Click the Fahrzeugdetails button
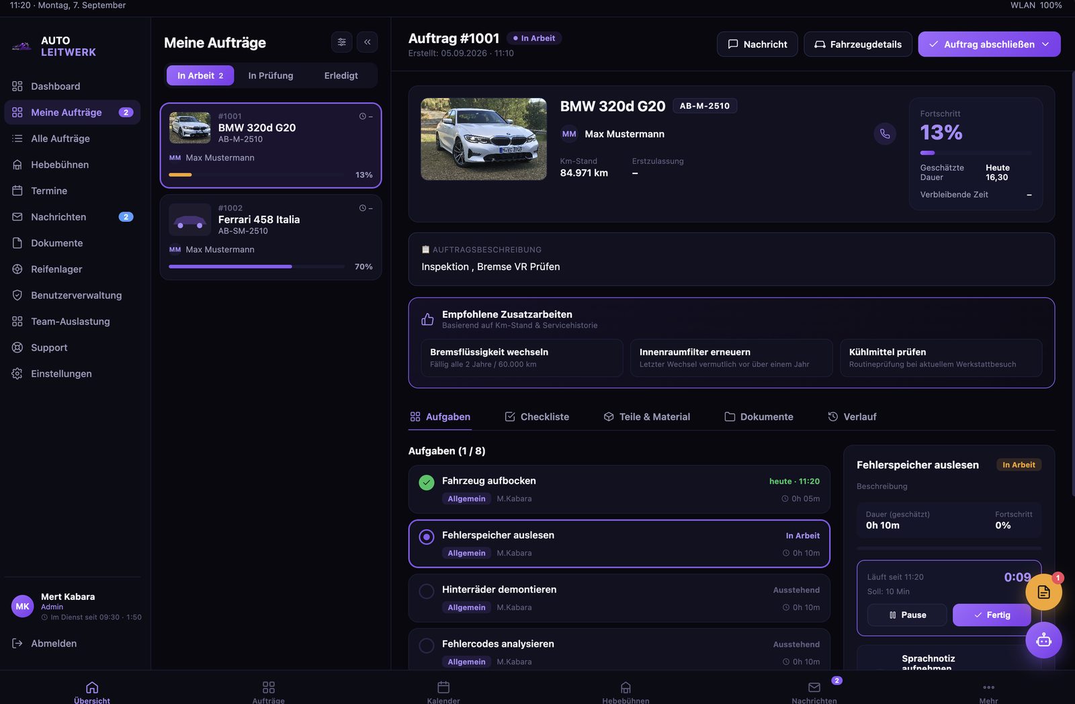The width and height of the screenshot is (1075, 704). (858, 44)
